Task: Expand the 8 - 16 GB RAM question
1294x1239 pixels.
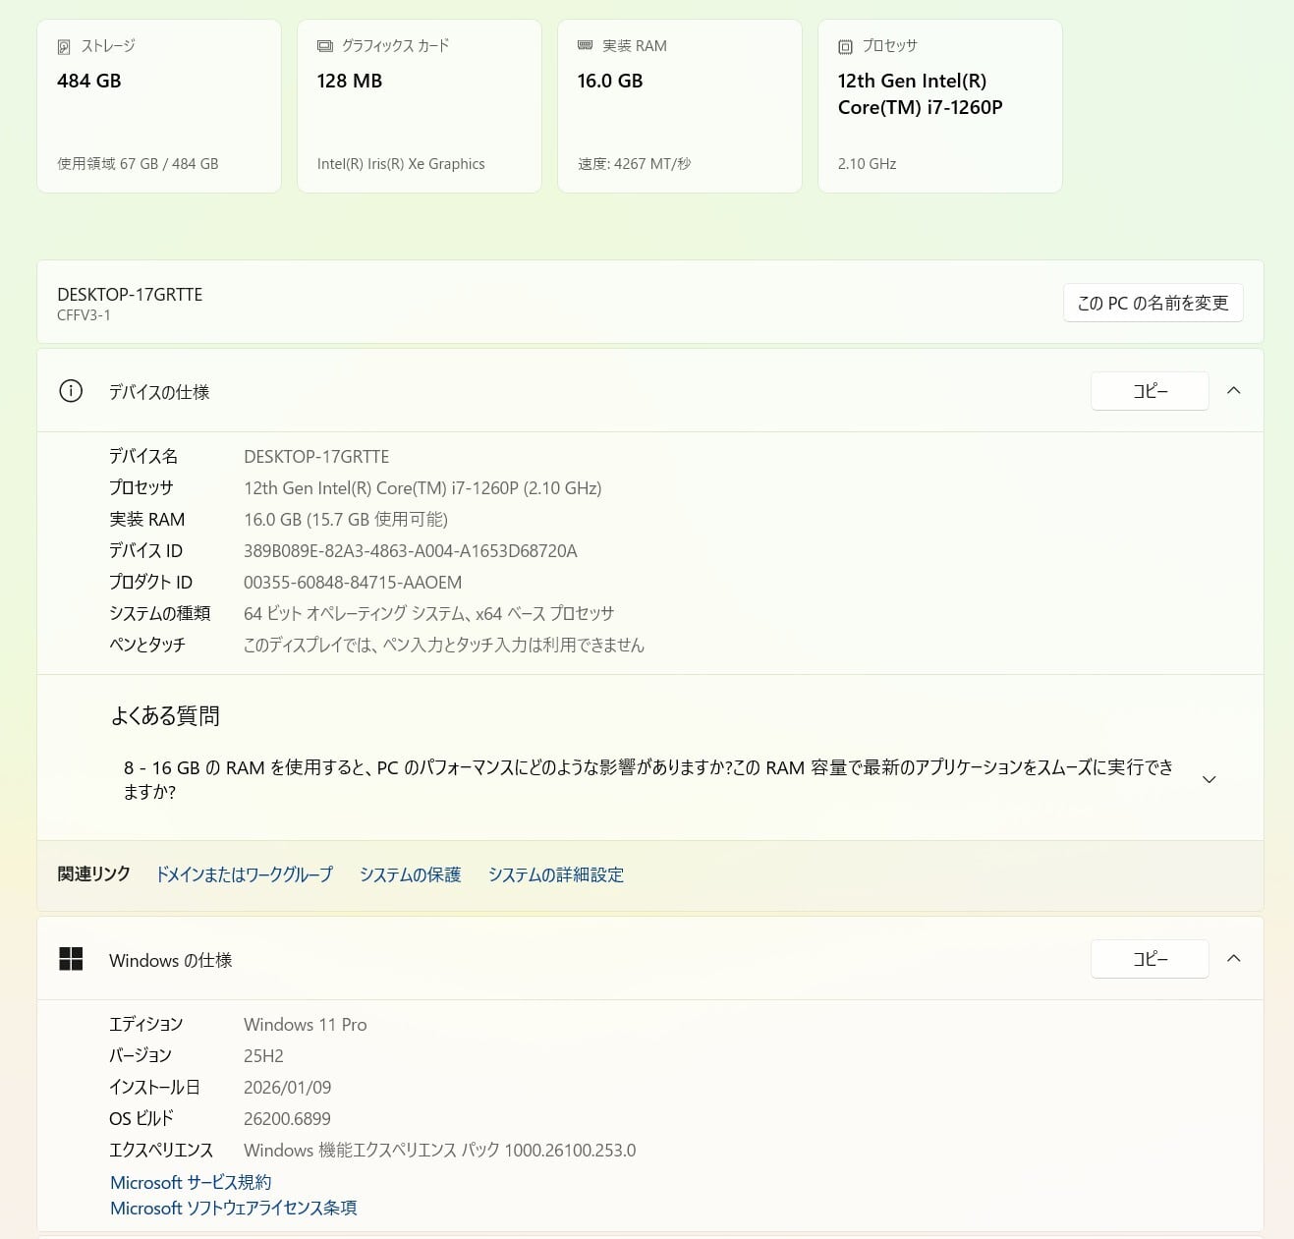Action: pos(1210,779)
